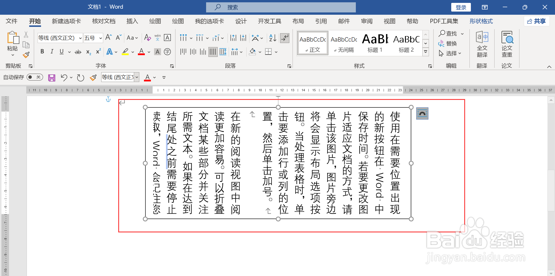This screenshot has width=555, height=276.
Task: Click the vertical scrollbar up arrow
Action: 551,100
